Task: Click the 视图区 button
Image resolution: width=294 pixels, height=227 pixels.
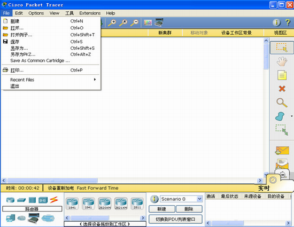Action: point(281,33)
